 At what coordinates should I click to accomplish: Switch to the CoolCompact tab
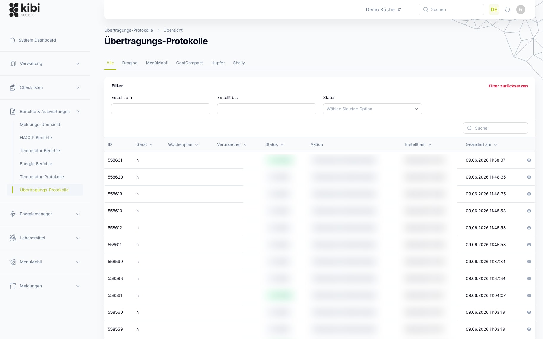(x=189, y=63)
